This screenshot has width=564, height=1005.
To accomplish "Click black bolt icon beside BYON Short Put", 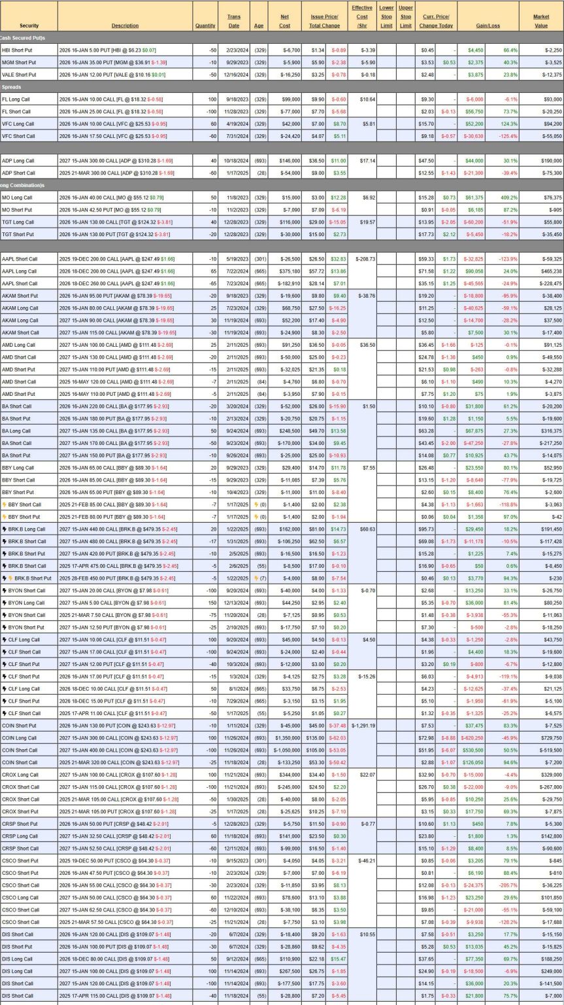I will tap(4, 627).
